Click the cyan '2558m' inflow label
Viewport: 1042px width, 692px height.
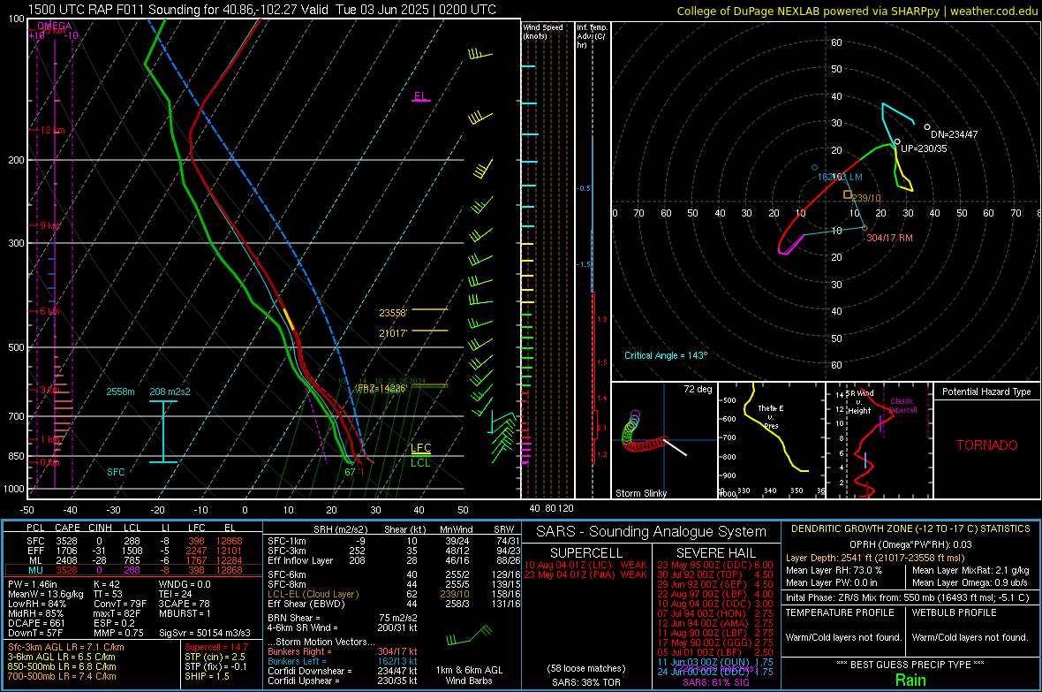(120, 392)
